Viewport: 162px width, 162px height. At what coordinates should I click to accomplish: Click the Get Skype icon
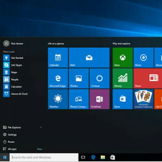[x=6, y=65]
